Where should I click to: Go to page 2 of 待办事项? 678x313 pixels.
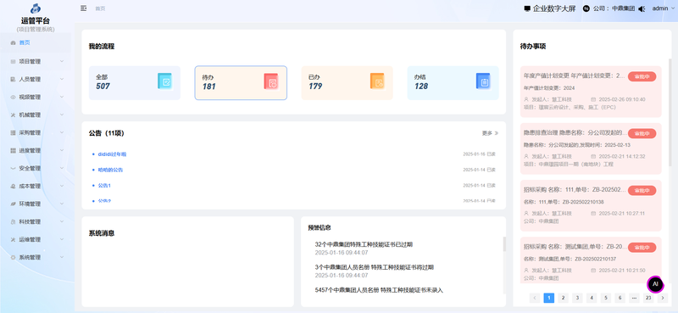click(563, 298)
